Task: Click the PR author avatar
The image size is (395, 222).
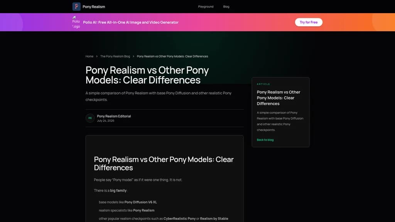Action: click(x=90, y=118)
